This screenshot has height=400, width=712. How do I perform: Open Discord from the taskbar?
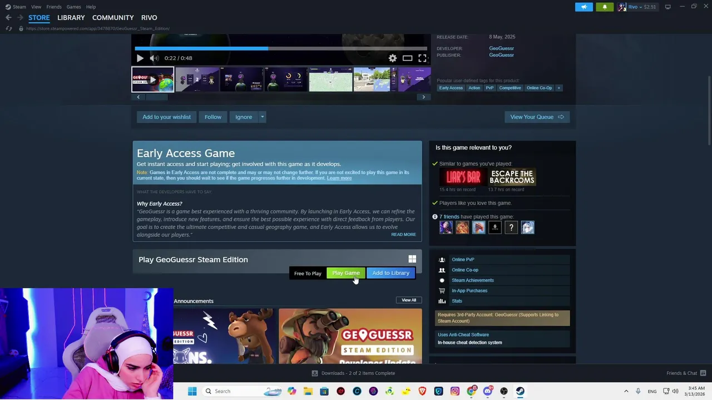[488, 391]
